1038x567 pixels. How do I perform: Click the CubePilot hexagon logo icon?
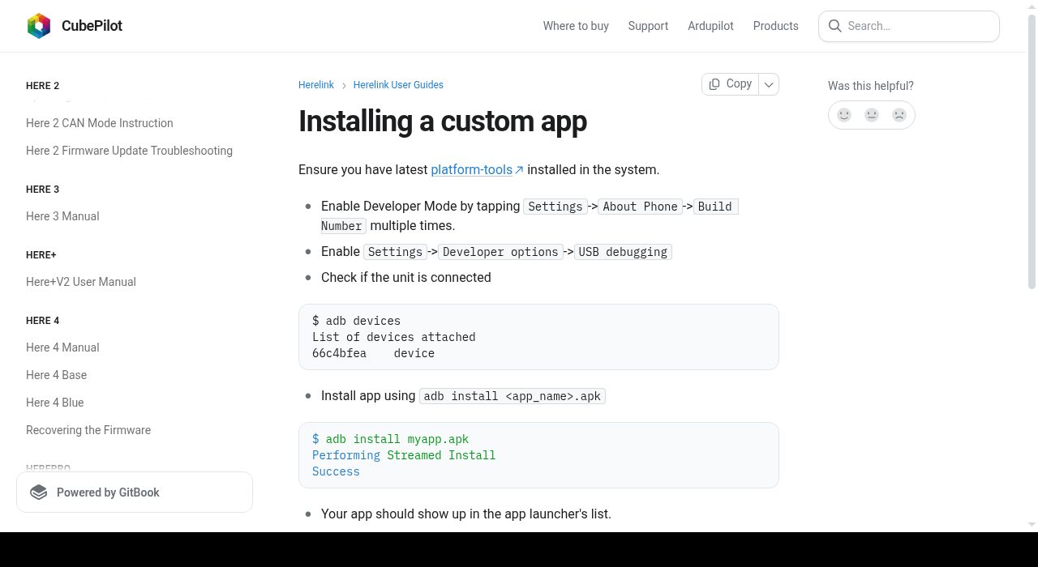[x=39, y=26]
